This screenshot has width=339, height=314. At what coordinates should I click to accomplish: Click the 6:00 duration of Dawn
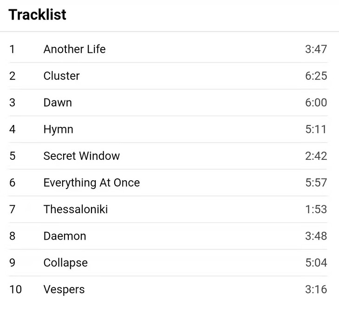pos(316,103)
